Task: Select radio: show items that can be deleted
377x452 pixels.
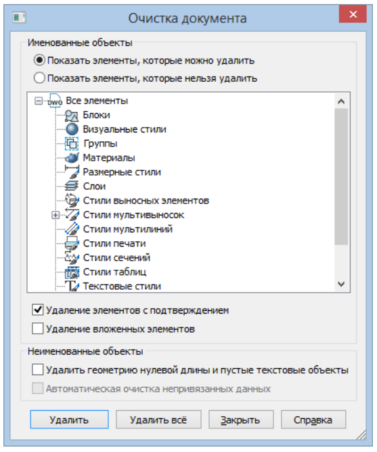Action: 39,60
